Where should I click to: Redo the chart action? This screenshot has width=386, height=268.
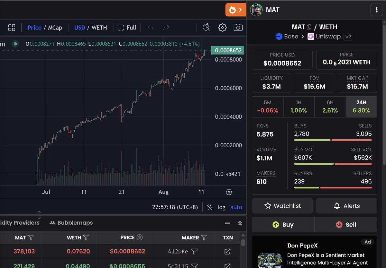point(166,28)
